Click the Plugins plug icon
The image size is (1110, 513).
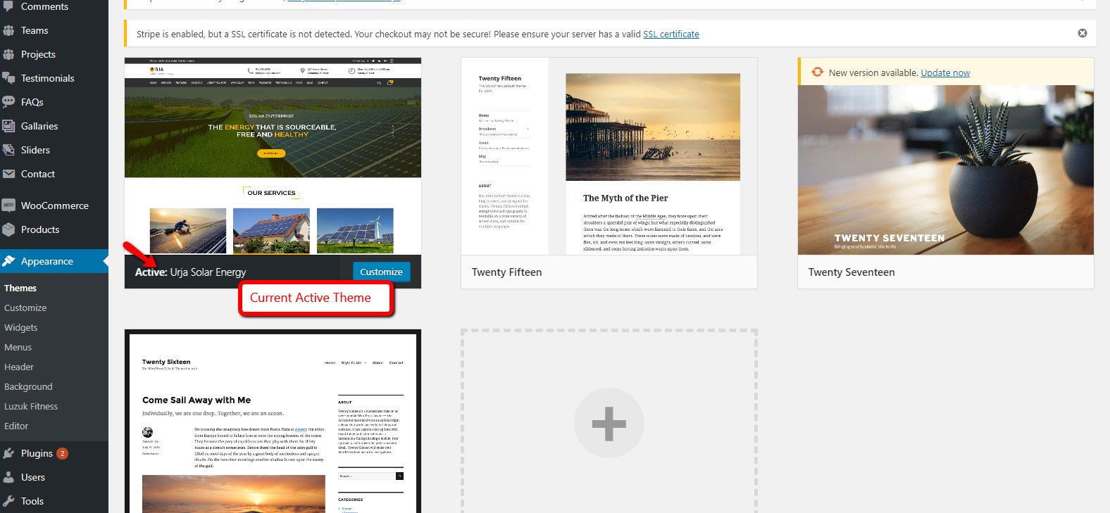[8, 453]
